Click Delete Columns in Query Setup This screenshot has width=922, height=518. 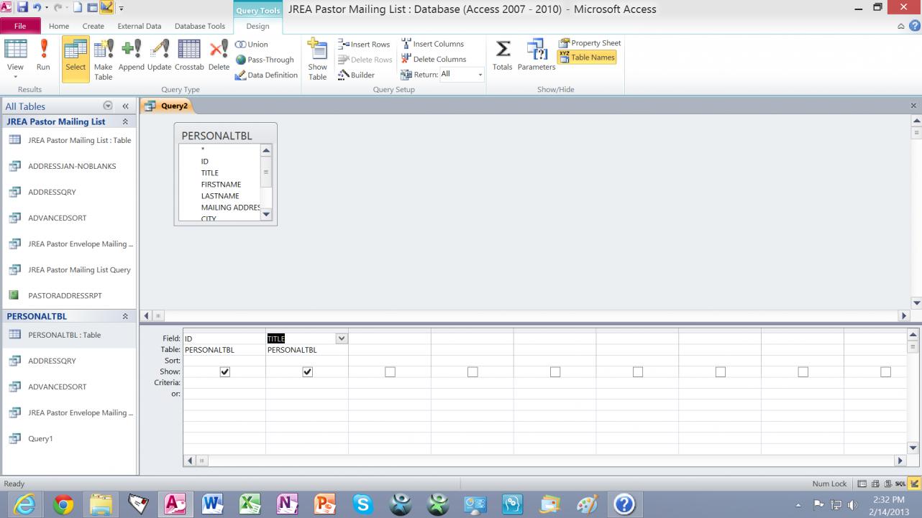[434, 59]
